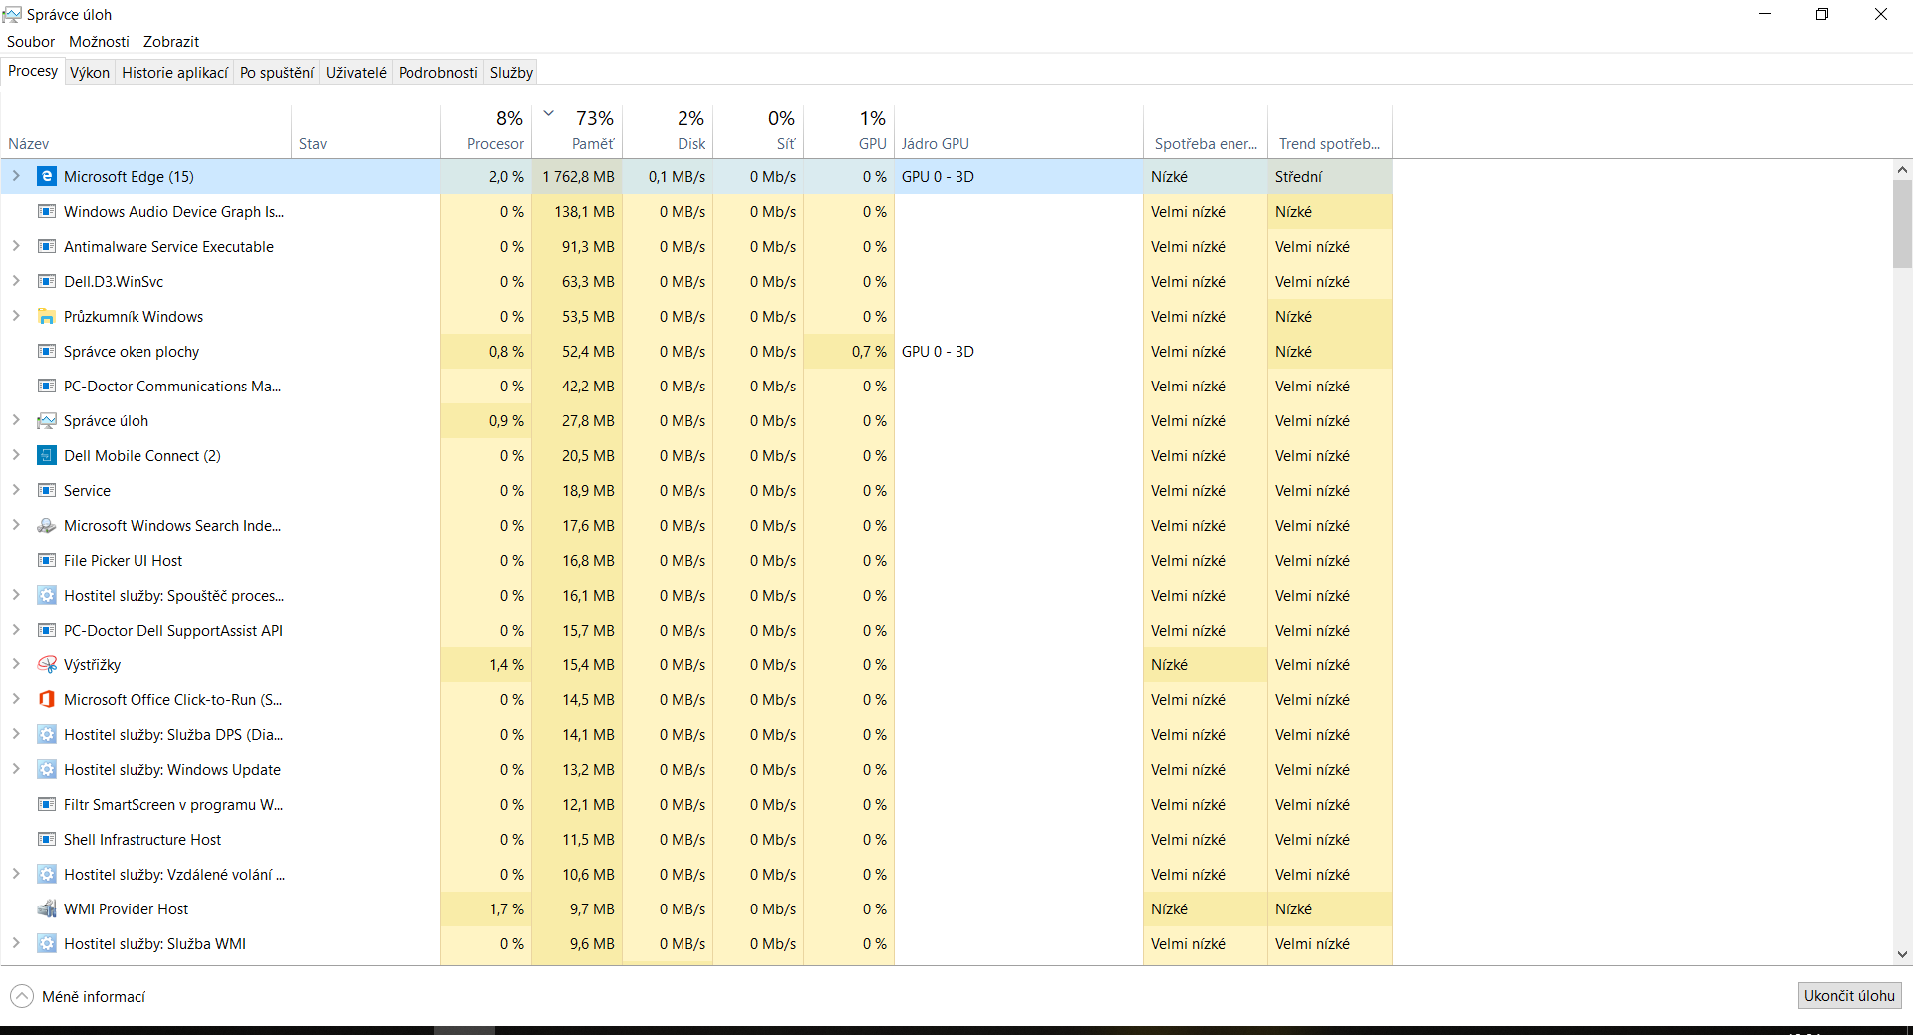The width and height of the screenshot is (1913, 1035).
Task: Switch to the Uživatelé tab
Action: [356, 73]
